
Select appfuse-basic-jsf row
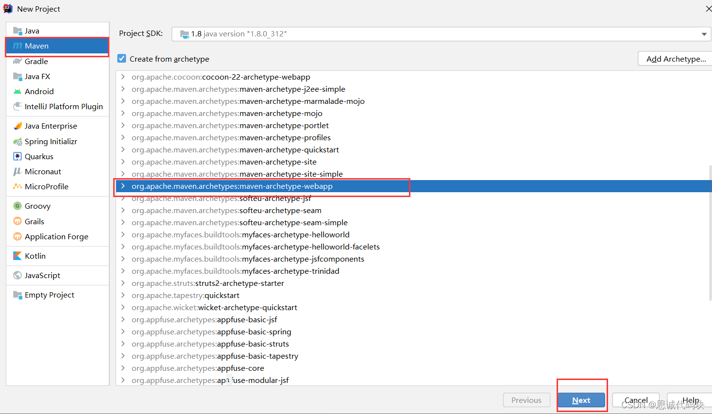414,319
